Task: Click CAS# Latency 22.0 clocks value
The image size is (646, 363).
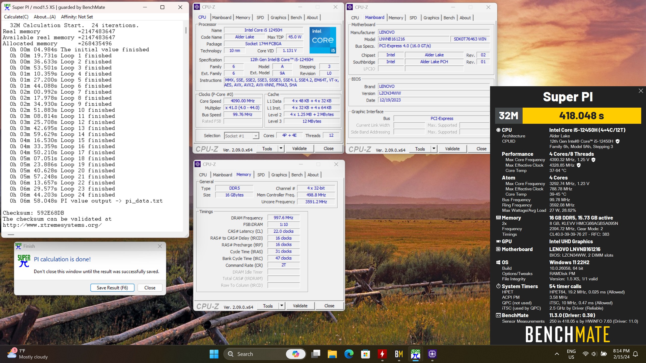Action: [x=283, y=231]
